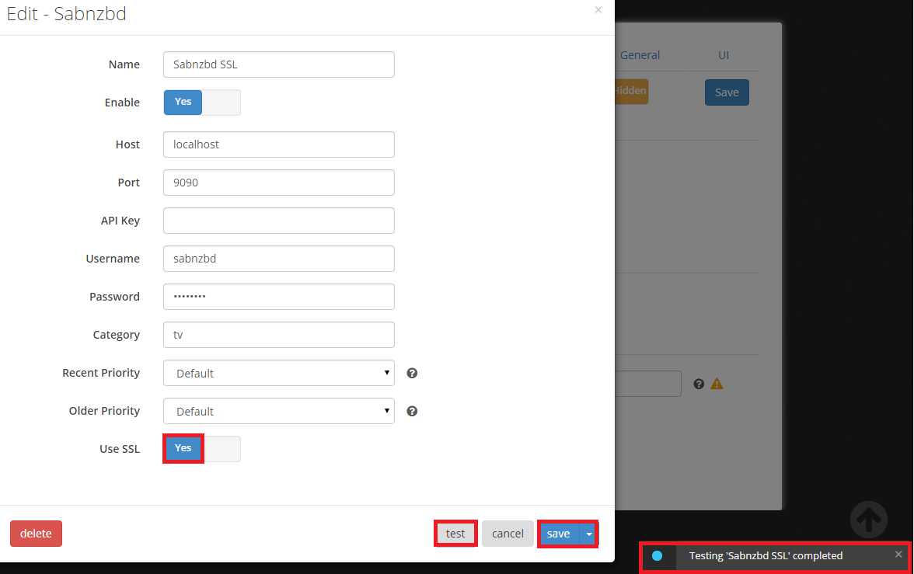The image size is (914, 574).
Task: Click the test button
Action: [x=455, y=534]
